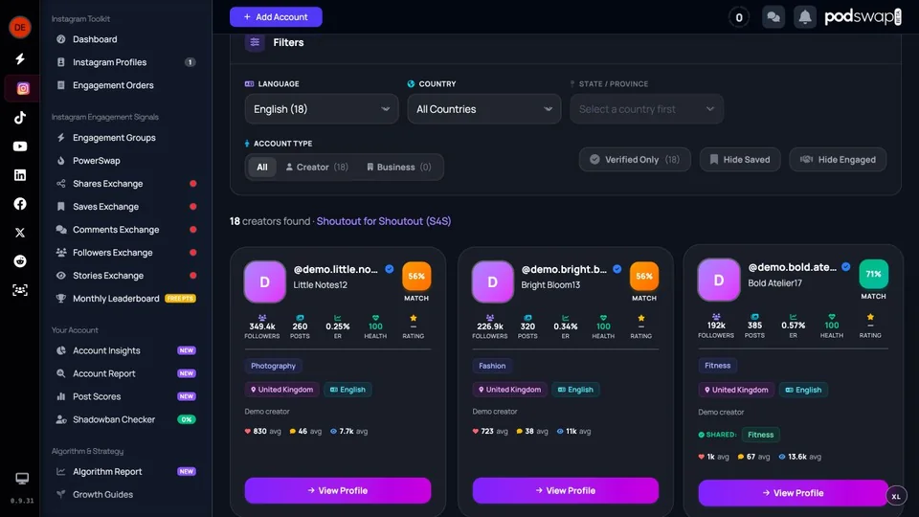View Profile of Little Notes12

pos(338,490)
